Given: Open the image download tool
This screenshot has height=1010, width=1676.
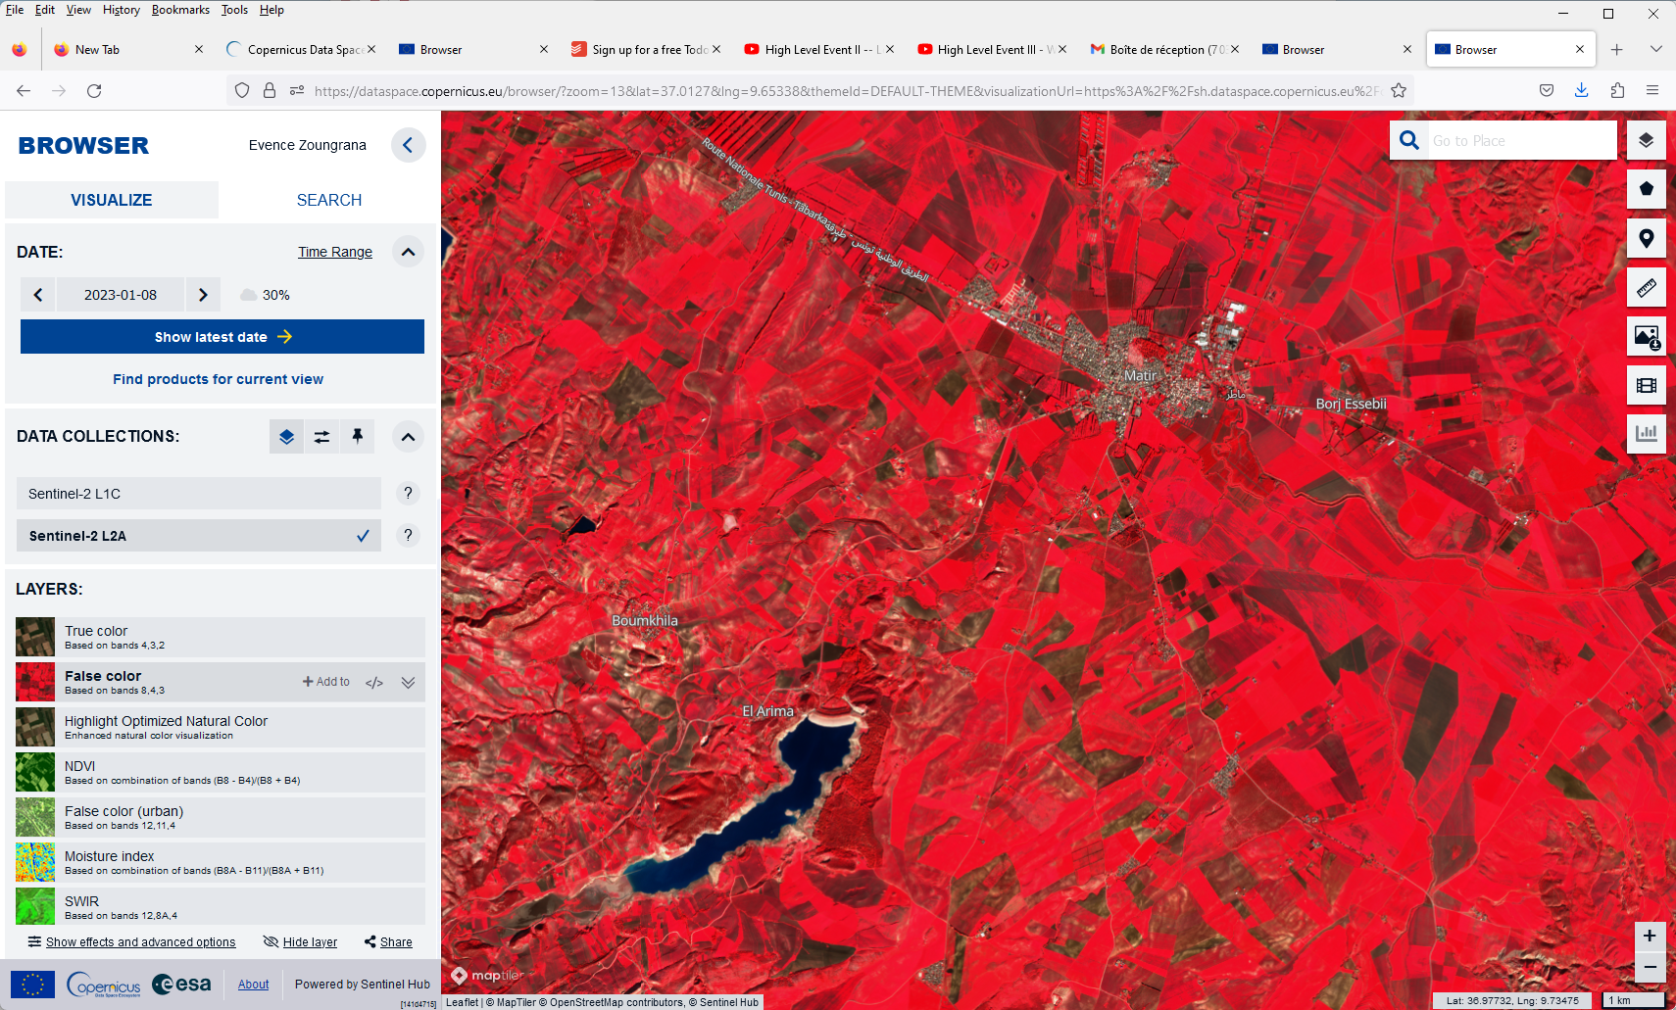Looking at the screenshot, I should click(x=1647, y=336).
